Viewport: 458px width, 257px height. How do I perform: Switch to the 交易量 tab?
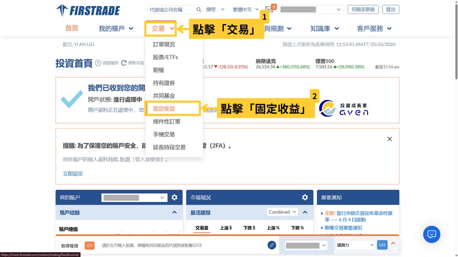point(202,228)
